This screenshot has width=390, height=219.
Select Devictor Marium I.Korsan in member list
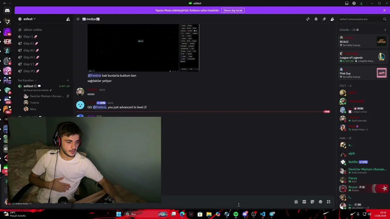363,171
